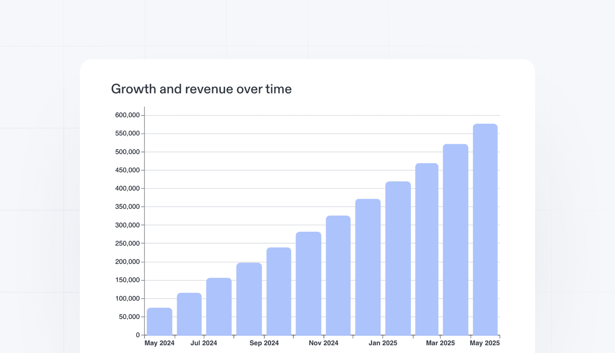The width and height of the screenshot is (615, 353).
Task: Select the tallest bar for May 2025
Action: (x=485, y=229)
